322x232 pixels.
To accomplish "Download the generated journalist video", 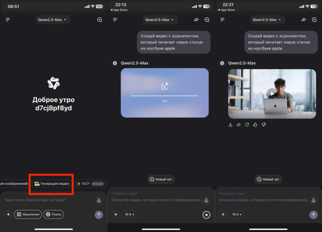I will 231,125.
